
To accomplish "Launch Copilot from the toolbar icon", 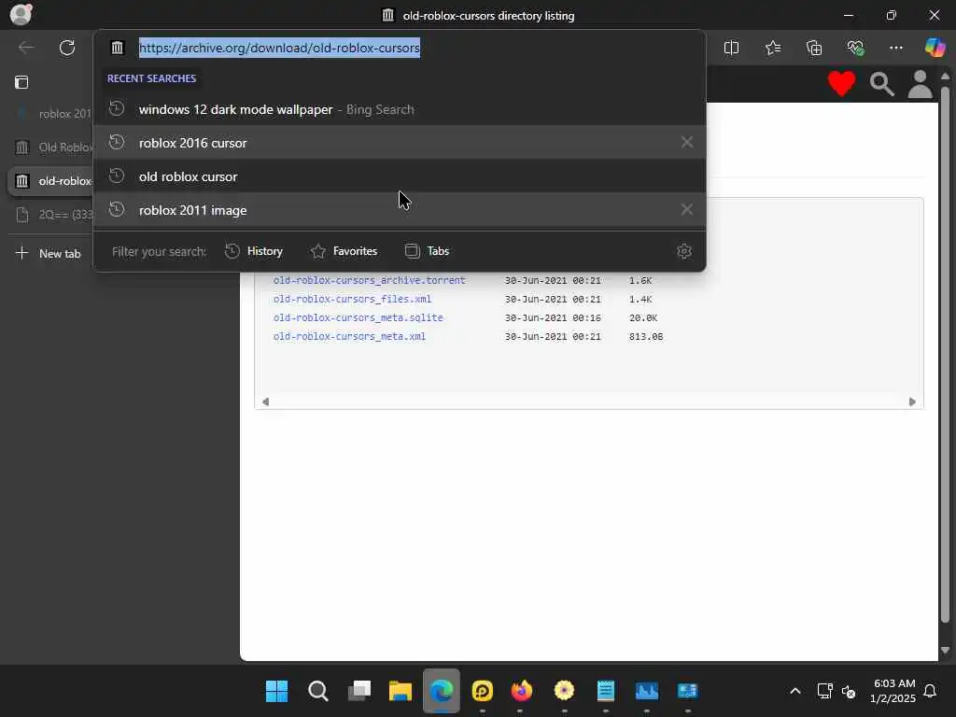I will click(935, 48).
